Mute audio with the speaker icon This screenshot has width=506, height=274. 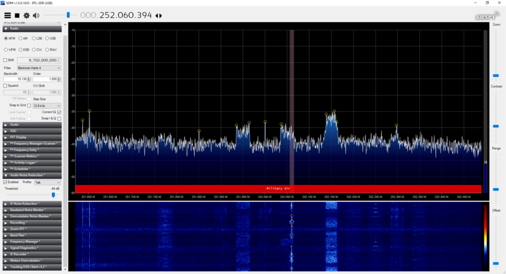(36, 15)
